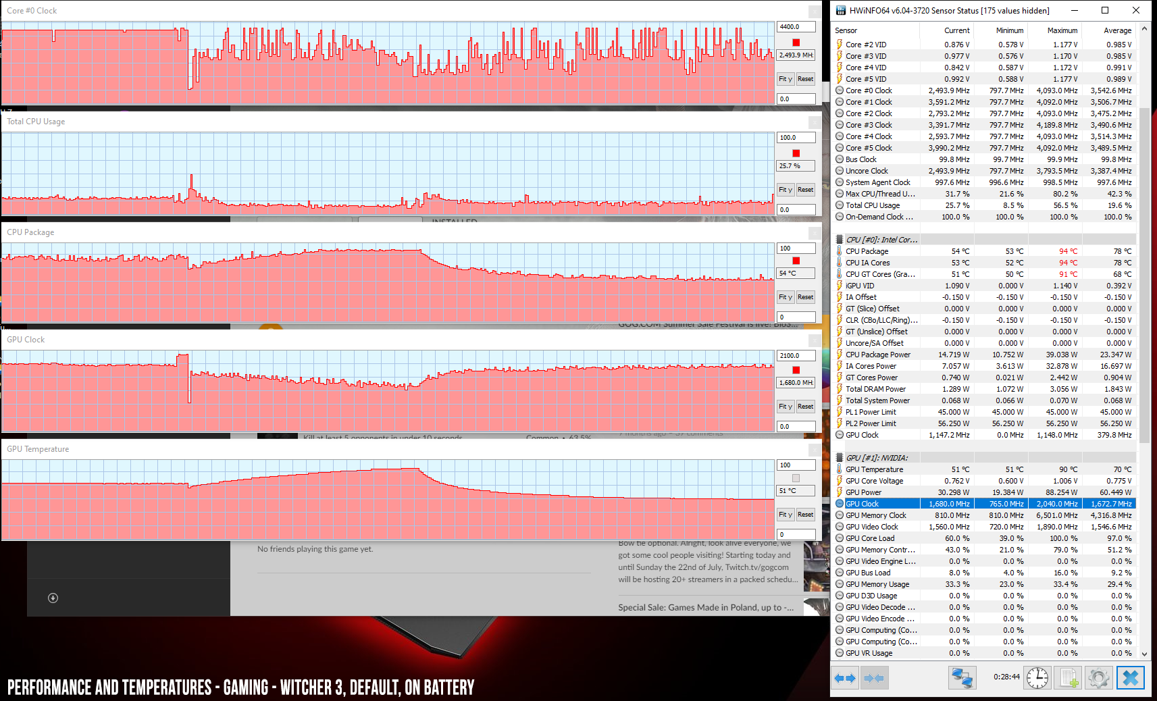The height and width of the screenshot is (701, 1157).
Task: Click the sensor list scroll-down arrow
Action: (1144, 654)
